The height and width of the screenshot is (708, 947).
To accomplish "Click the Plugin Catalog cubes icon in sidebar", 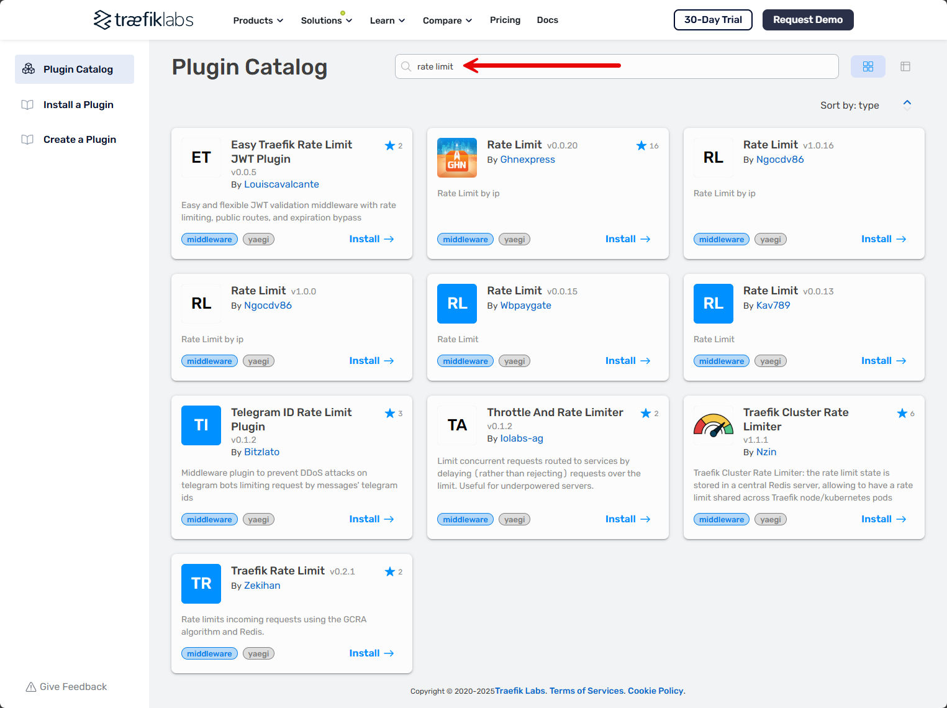I will click(x=29, y=69).
